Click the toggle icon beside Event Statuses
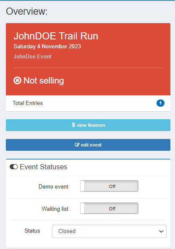The width and height of the screenshot is (175, 249). pyautogui.click(x=14, y=167)
